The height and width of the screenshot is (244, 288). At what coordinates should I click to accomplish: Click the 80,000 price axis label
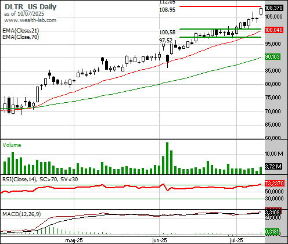tap(273, 84)
